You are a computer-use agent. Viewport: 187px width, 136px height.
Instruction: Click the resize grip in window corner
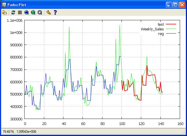point(184,133)
